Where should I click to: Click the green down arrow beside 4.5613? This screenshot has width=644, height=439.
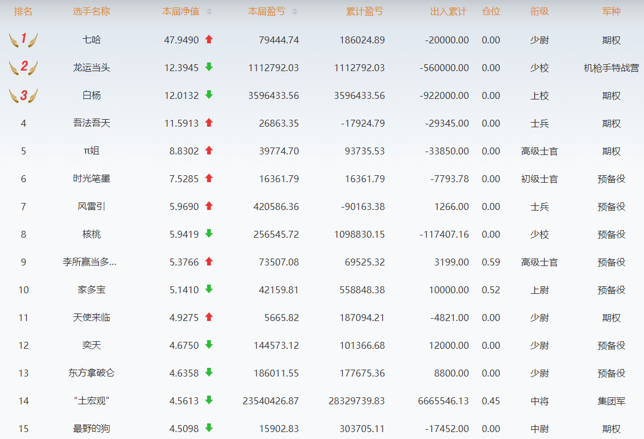click(x=209, y=400)
